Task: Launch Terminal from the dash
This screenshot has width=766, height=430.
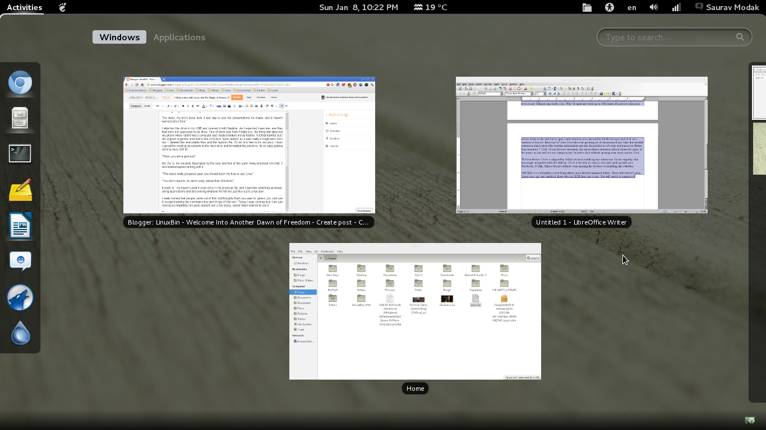Action: [x=20, y=154]
